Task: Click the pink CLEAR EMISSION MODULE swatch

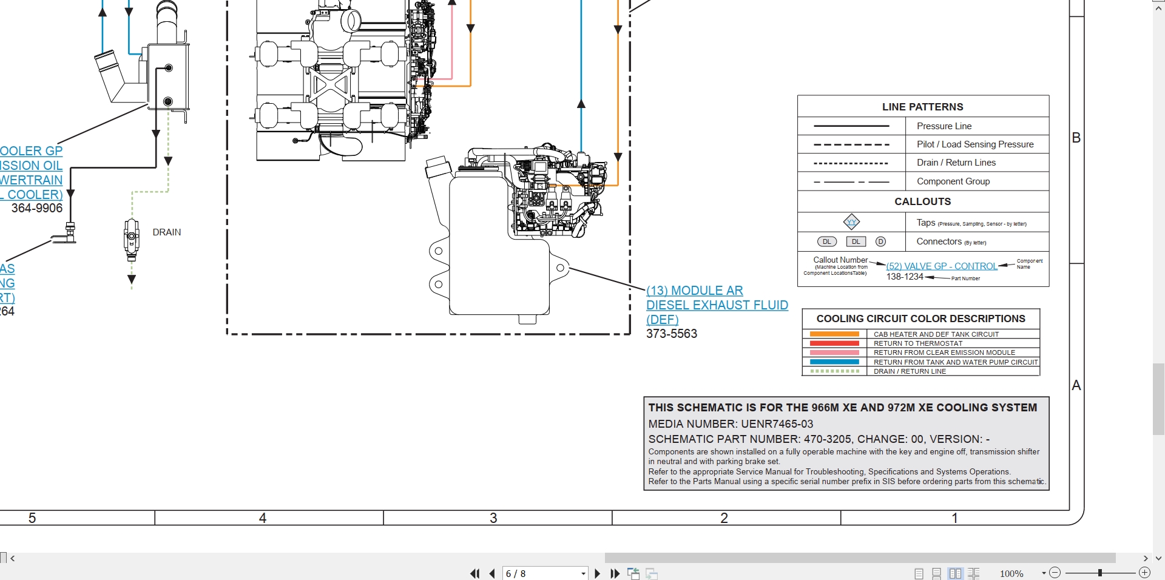Action: pos(834,352)
